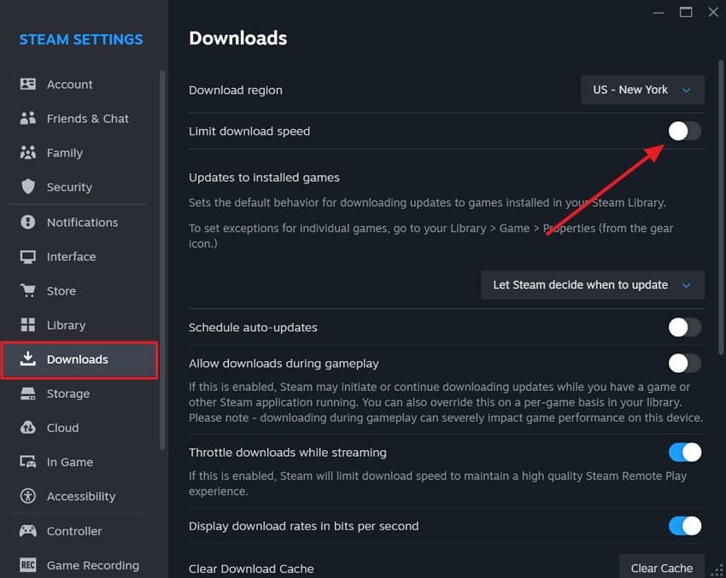This screenshot has height=578, width=726.
Task: Open Controller settings via gamepad icon
Action: point(29,530)
